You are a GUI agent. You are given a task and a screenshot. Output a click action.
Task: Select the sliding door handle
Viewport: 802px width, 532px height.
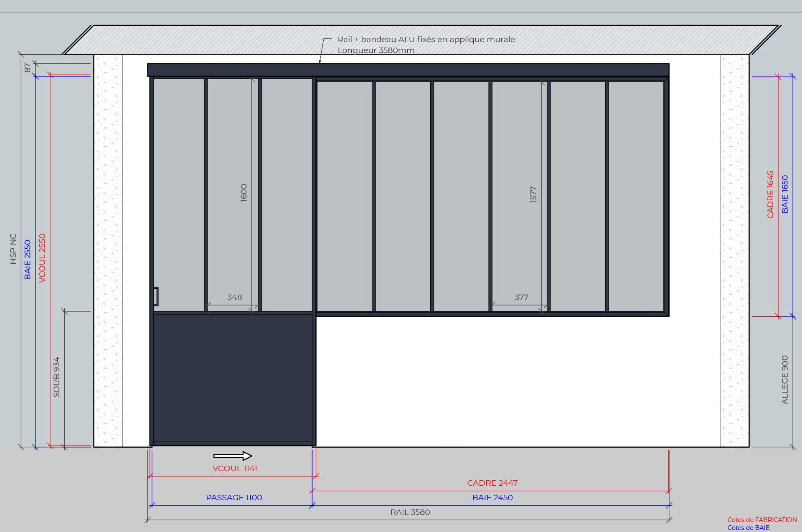pos(156,297)
